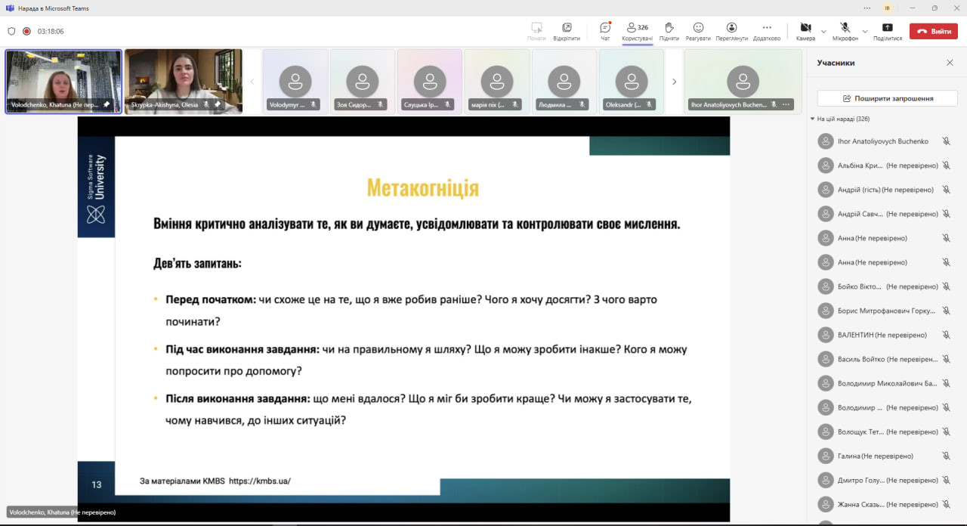Click the Microsoft Teams logo in title bar
Image resolution: width=967 pixels, height=526 pixels.
(9, 8)
